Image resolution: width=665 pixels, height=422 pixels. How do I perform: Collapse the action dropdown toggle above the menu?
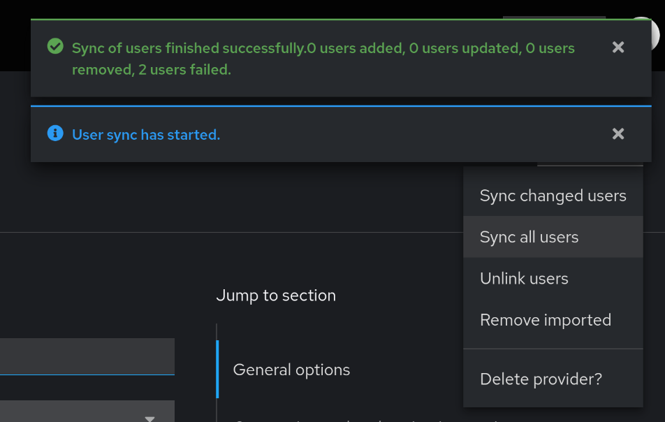coord(590,163)
